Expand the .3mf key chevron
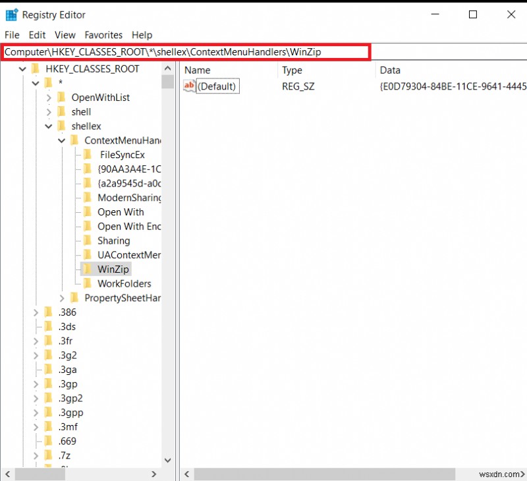Image resolution: width=527 pixels, height=481 pixels. [x=36, y=427]
